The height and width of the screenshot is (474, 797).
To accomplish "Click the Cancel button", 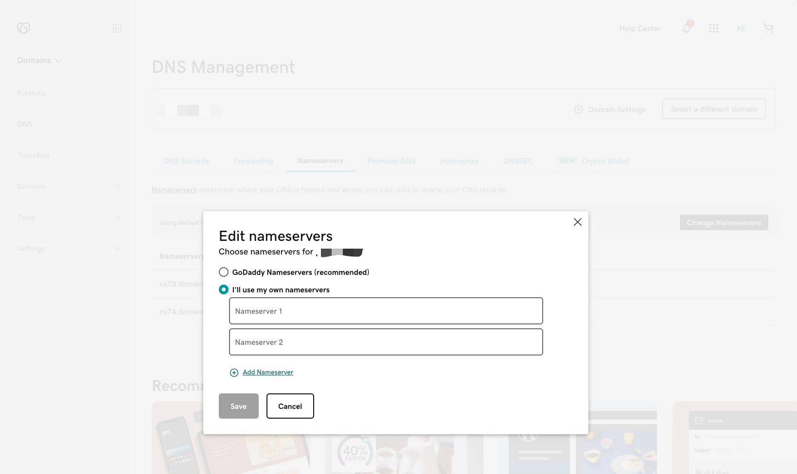I will click(x=290, y=406).
